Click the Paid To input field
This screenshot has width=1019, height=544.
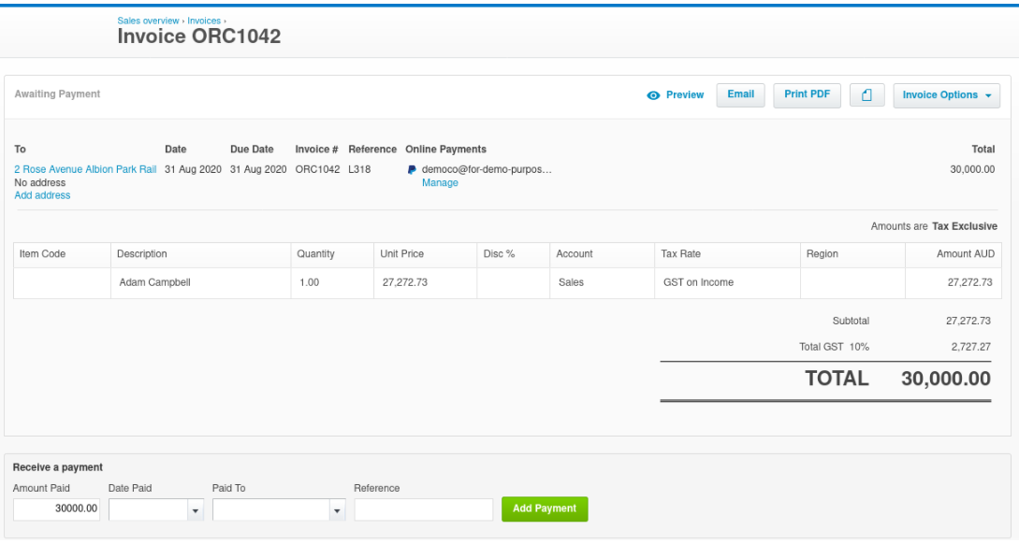271,510
